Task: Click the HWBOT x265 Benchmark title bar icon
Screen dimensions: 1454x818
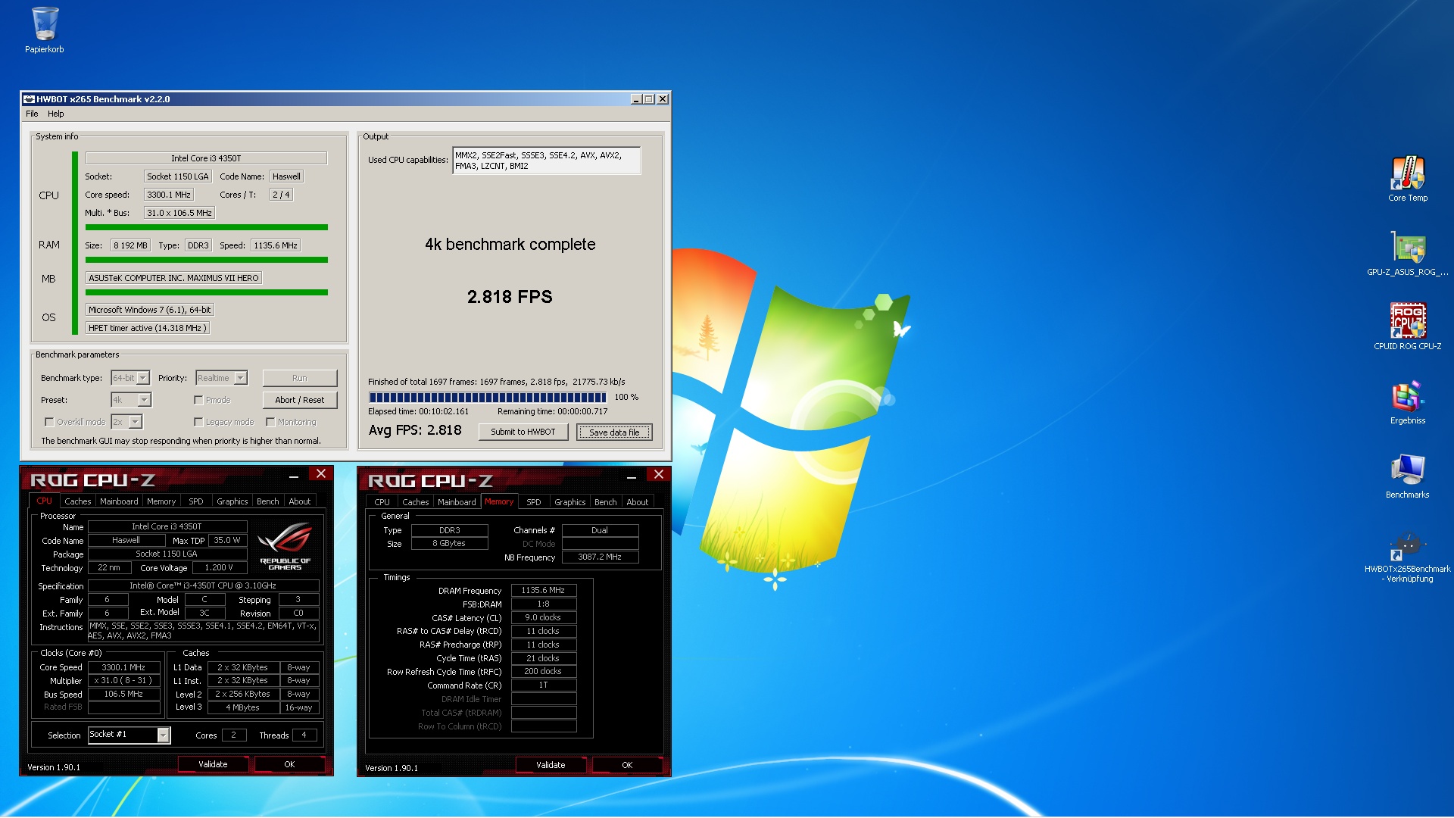Action: point(30,99)
